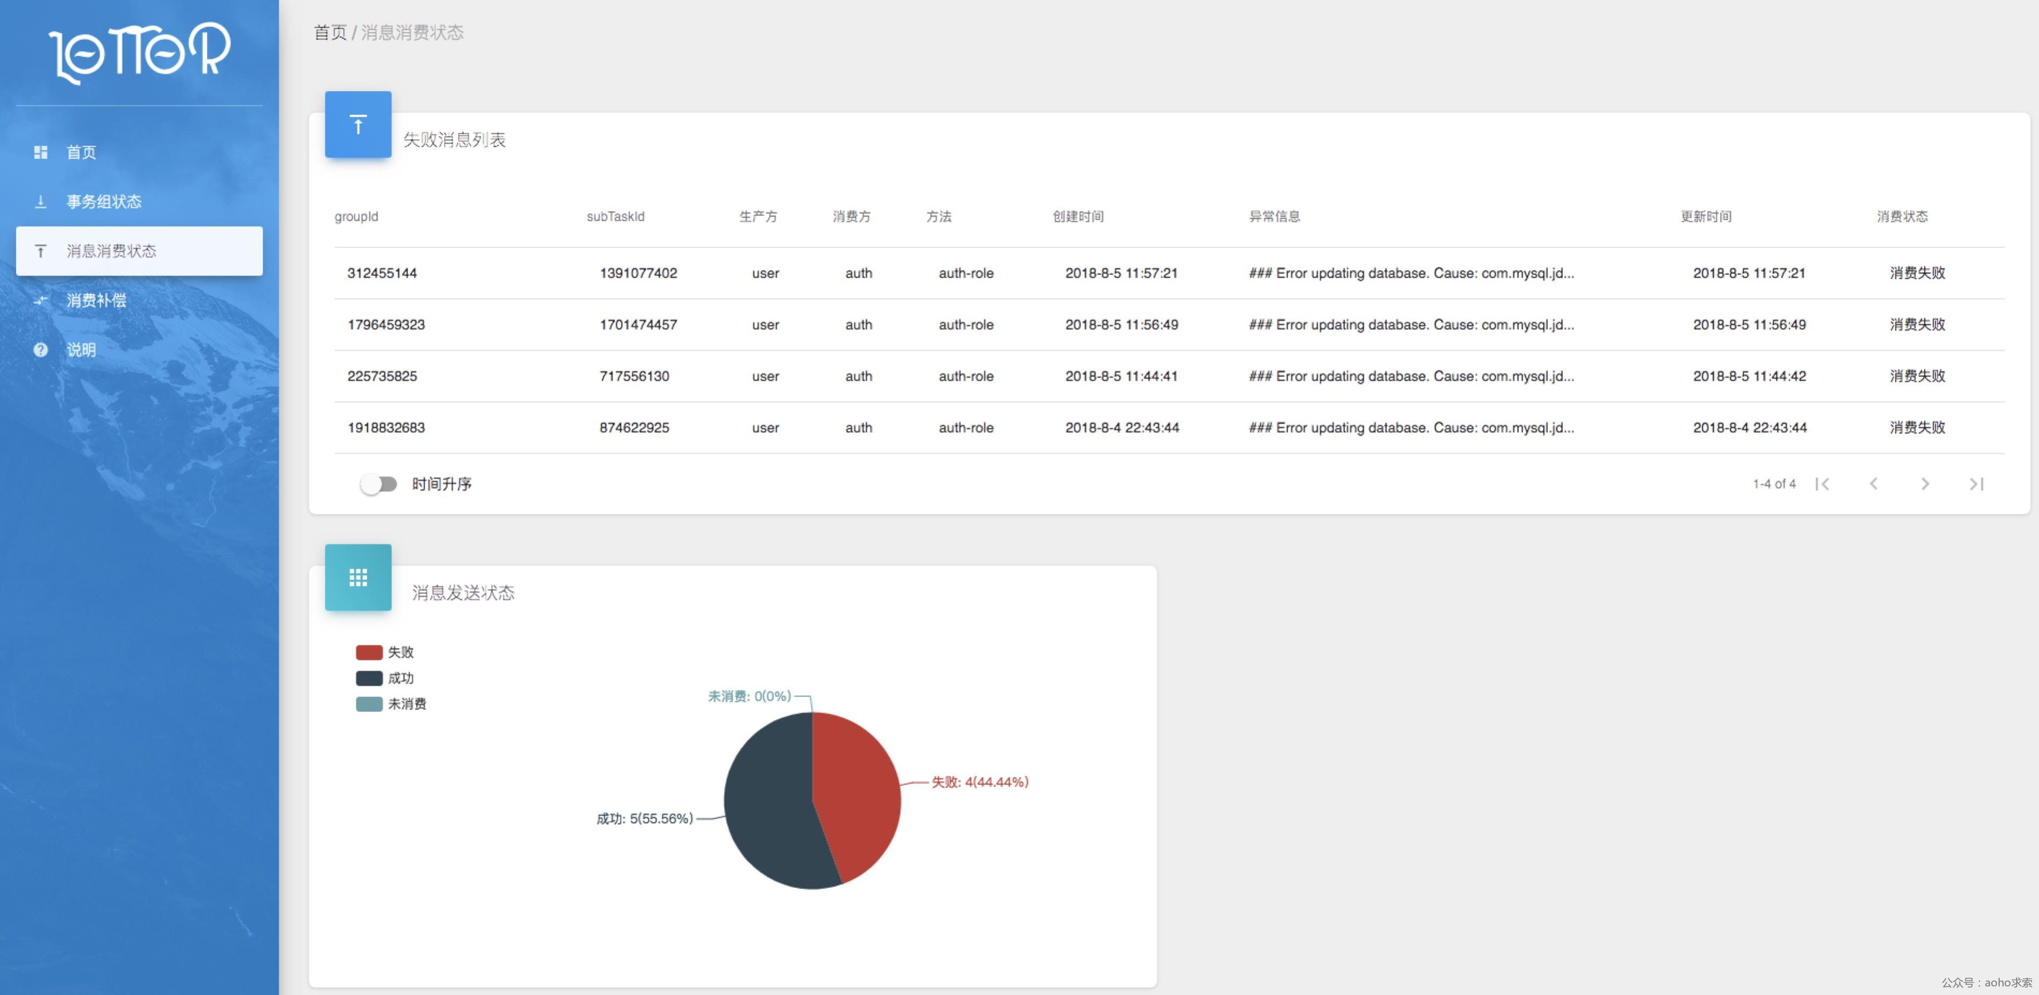
Task: Click the error message in row 1796459323
Action: 1411,324
